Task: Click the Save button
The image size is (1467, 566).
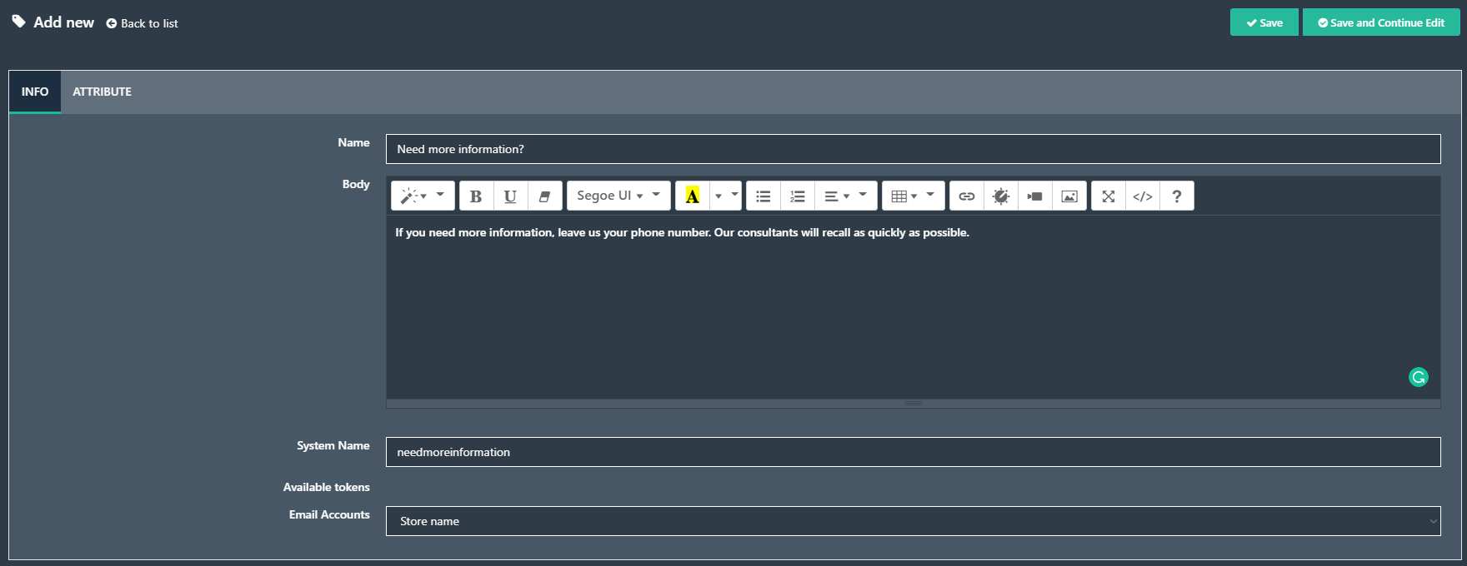Action: [x=1264, y=22]
